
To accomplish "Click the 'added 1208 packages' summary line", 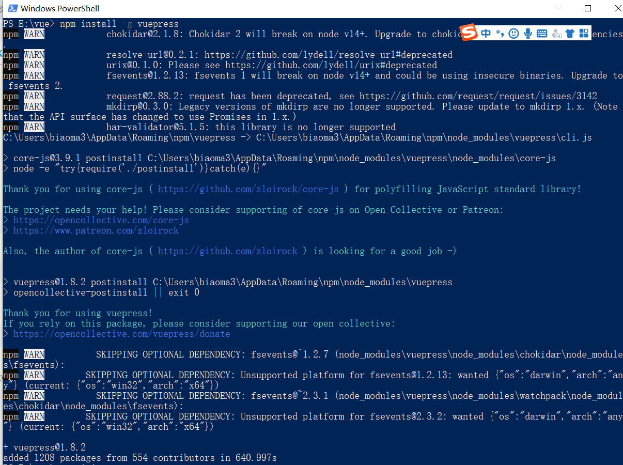I will 140,458.
